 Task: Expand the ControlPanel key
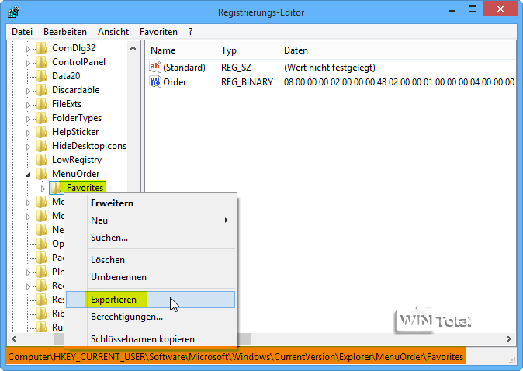tap(29, 63)
